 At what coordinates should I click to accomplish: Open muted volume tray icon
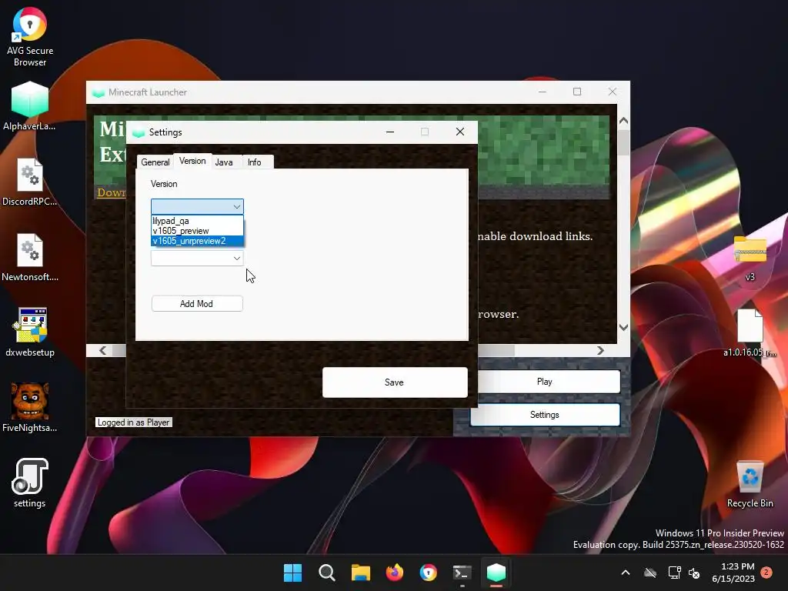tap(695, 573)
